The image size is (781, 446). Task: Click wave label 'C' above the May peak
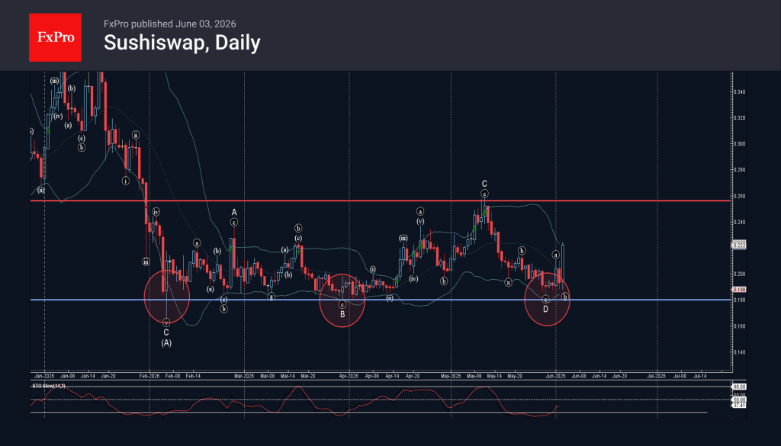484,184
